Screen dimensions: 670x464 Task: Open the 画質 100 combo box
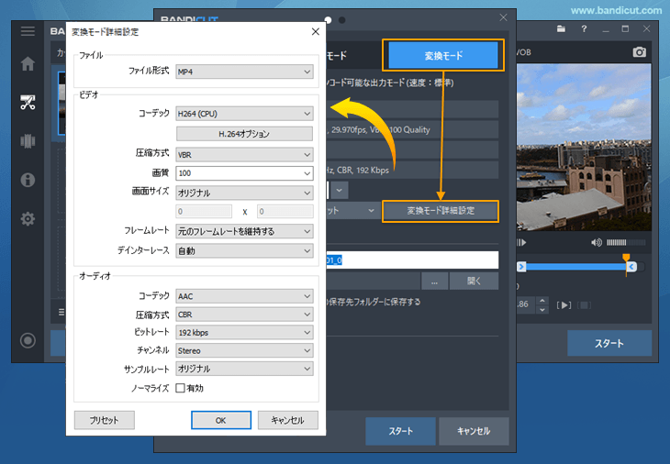click(244, 173)
